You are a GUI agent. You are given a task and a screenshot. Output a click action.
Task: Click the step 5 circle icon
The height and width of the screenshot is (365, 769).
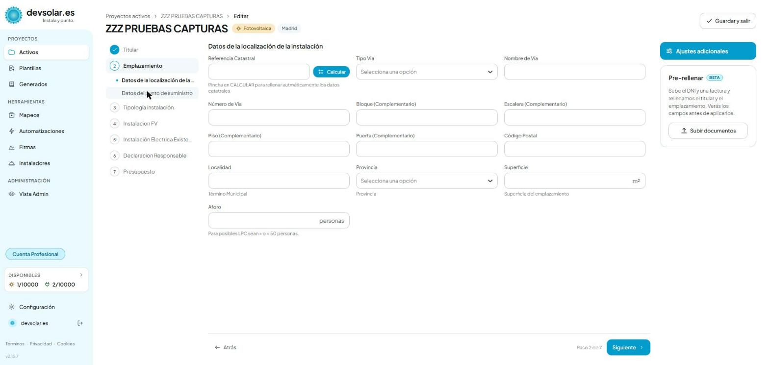click(x=115, y=140)
